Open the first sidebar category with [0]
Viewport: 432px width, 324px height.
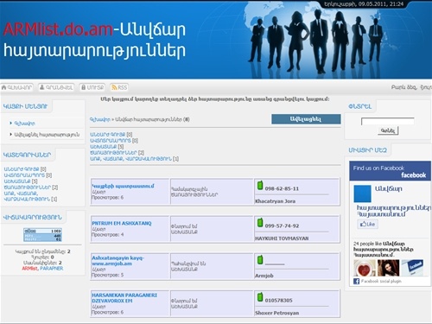pyautogui.click(x=22, y=168)
